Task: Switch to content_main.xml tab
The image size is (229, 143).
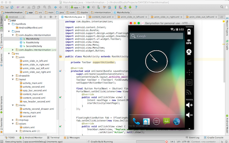Action: point(101,17)
